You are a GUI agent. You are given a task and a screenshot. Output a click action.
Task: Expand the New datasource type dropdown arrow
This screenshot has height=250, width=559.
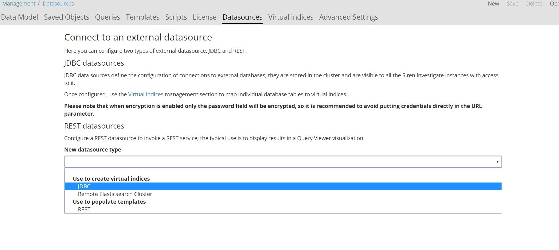coord(497,162)
